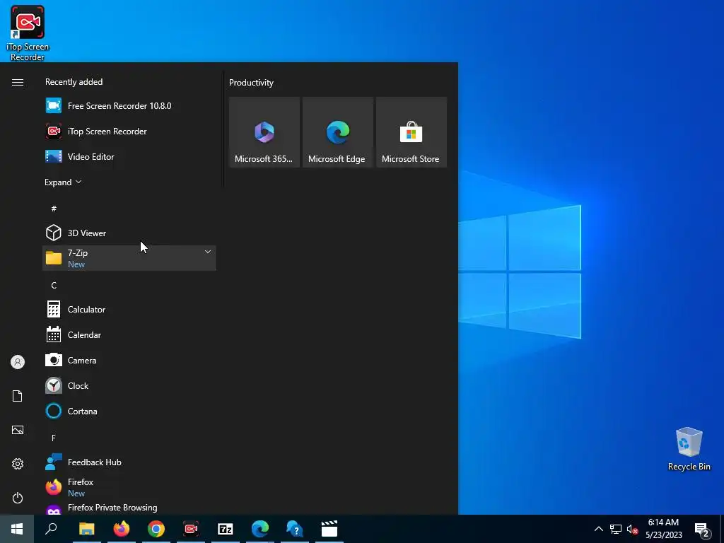Screen dimensions: 724x543
Task: Close Start menu via Windows Start button
Action: pos(17,529)
